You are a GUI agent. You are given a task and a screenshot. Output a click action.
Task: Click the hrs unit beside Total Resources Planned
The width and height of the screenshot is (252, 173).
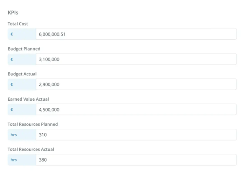point(14,135)
